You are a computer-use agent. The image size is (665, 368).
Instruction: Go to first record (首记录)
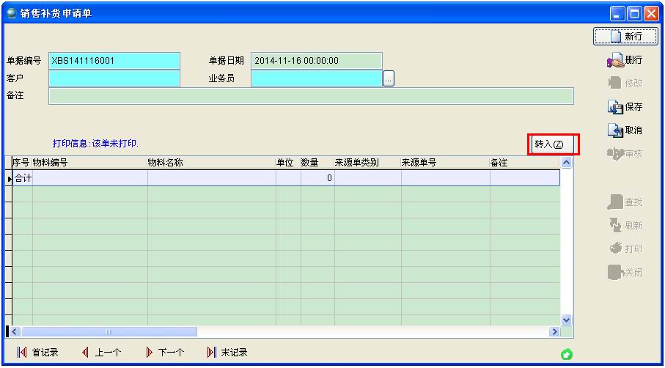click(37, 353)
